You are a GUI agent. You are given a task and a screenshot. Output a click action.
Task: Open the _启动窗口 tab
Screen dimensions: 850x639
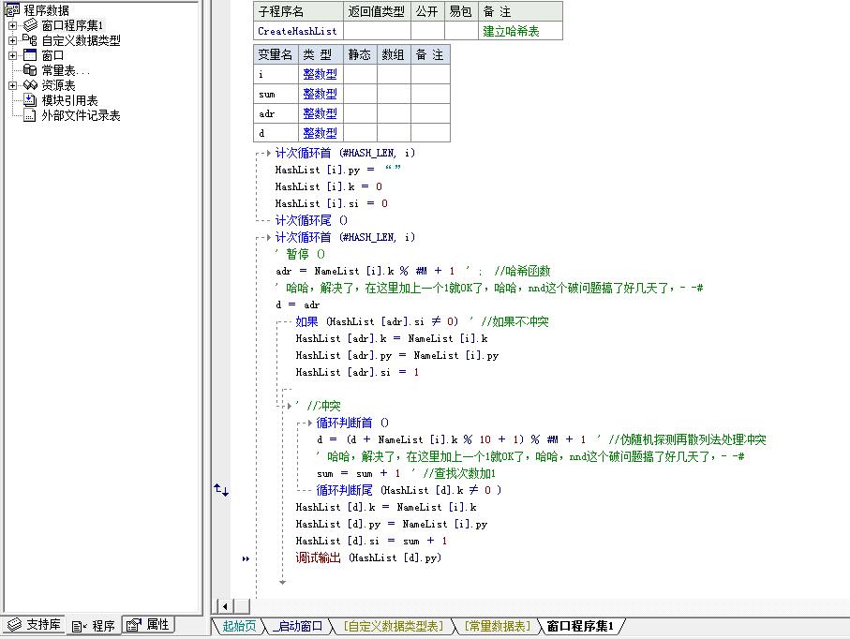pyautogui.click(x=298, y=626)
